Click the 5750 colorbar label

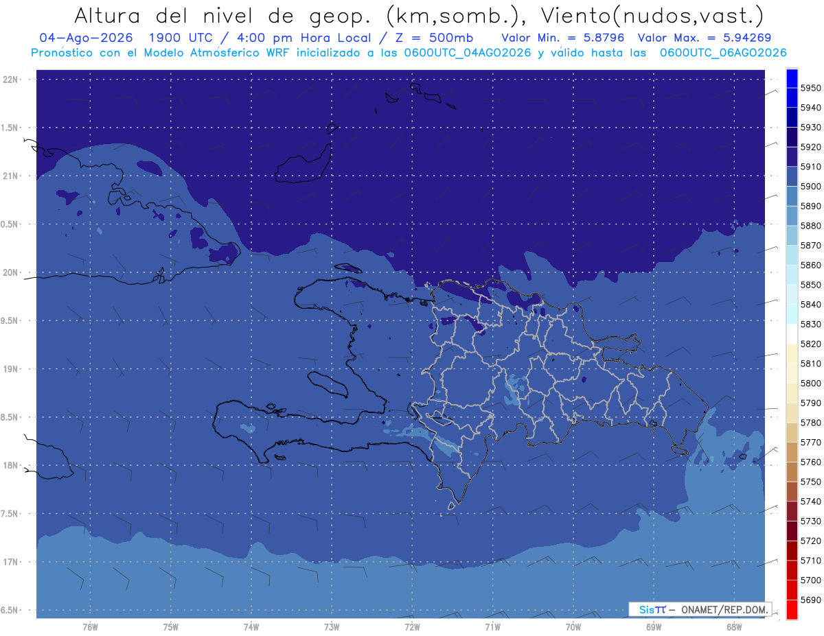point(811,482)
